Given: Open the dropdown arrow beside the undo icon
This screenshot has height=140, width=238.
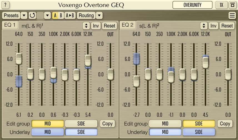Looking at the screenshot, I should [47, 16].
